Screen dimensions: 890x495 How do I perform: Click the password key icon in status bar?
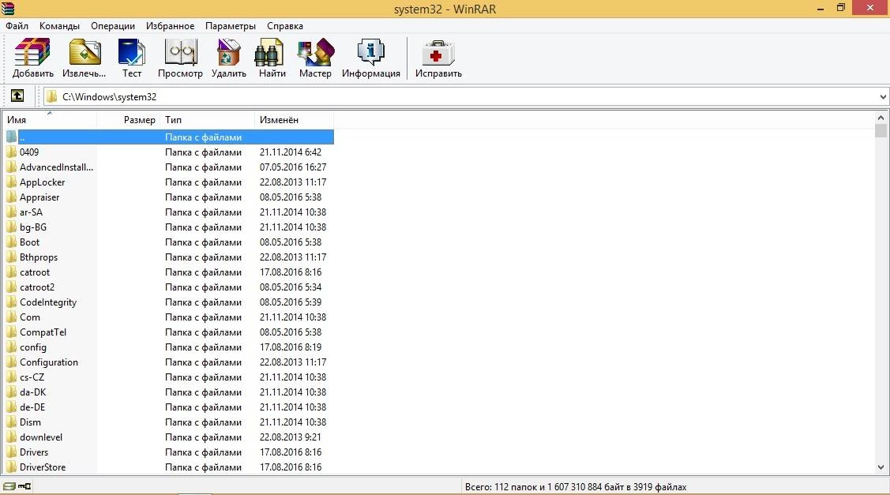24,486
